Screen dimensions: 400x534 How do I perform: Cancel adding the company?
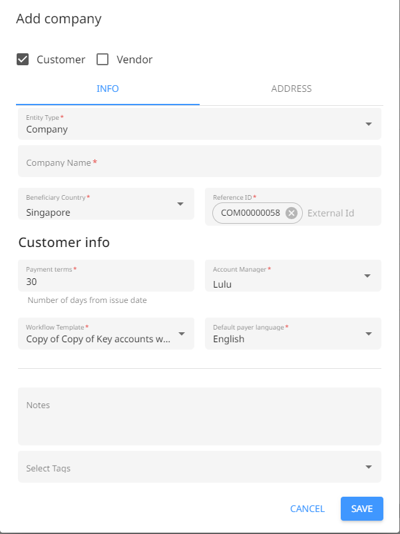[x=307, y=509]
